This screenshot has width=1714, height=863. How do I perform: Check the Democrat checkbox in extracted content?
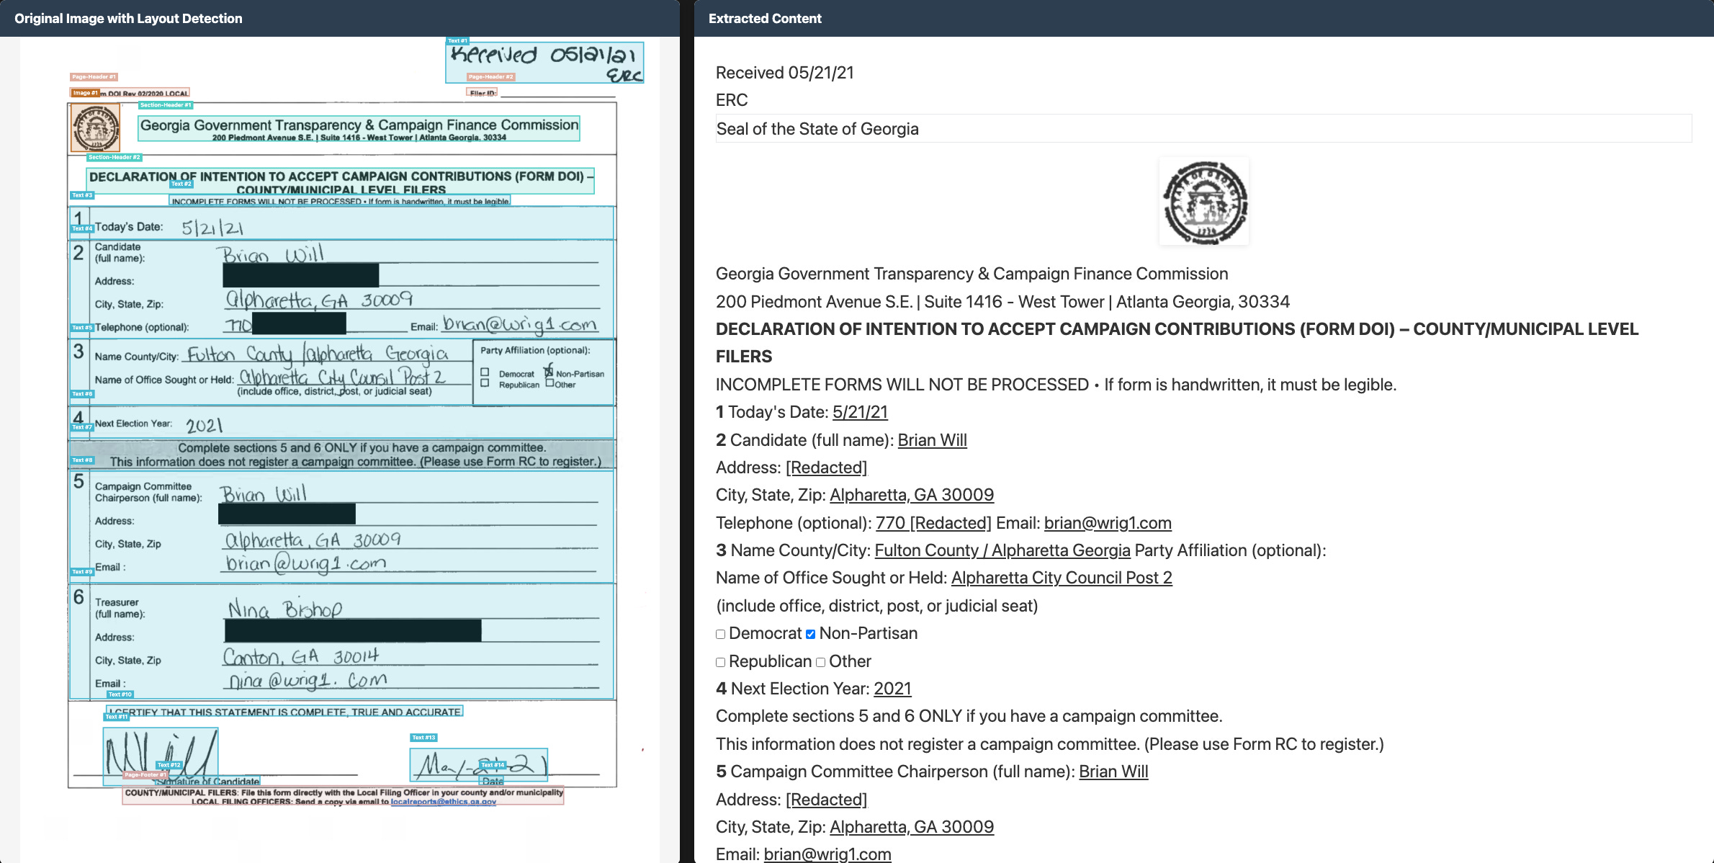[x=720, y=635]
